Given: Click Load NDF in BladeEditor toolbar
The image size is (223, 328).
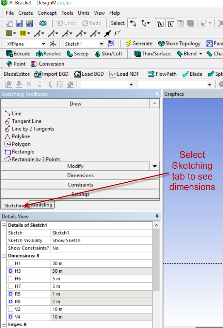Looking at the screenshot, I should (124, 74).
